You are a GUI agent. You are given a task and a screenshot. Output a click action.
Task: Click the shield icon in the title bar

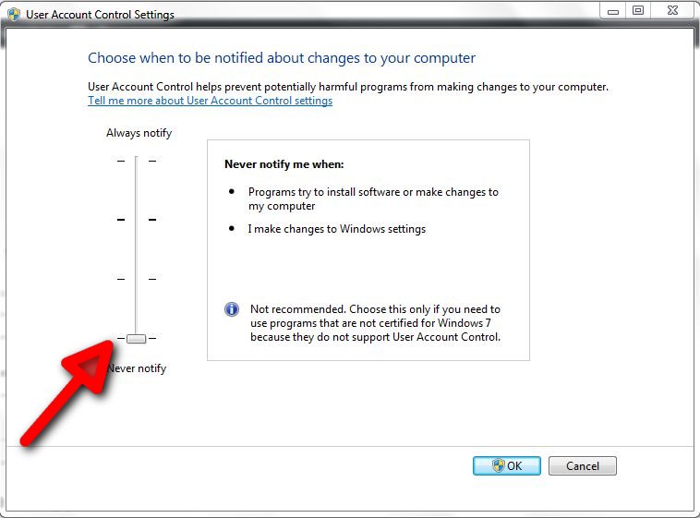pos(14,14)
